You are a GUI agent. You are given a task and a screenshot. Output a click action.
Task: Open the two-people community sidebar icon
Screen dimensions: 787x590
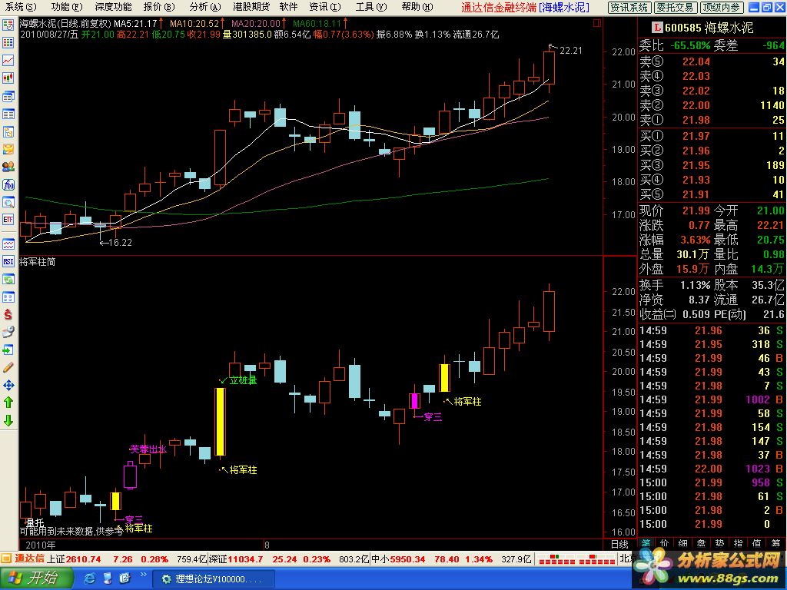pyautogui.click(x=8, y=167)
